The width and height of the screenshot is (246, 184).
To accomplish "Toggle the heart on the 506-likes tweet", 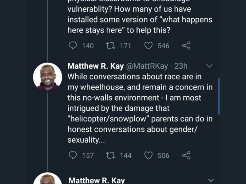I will [x=149, y=155].
